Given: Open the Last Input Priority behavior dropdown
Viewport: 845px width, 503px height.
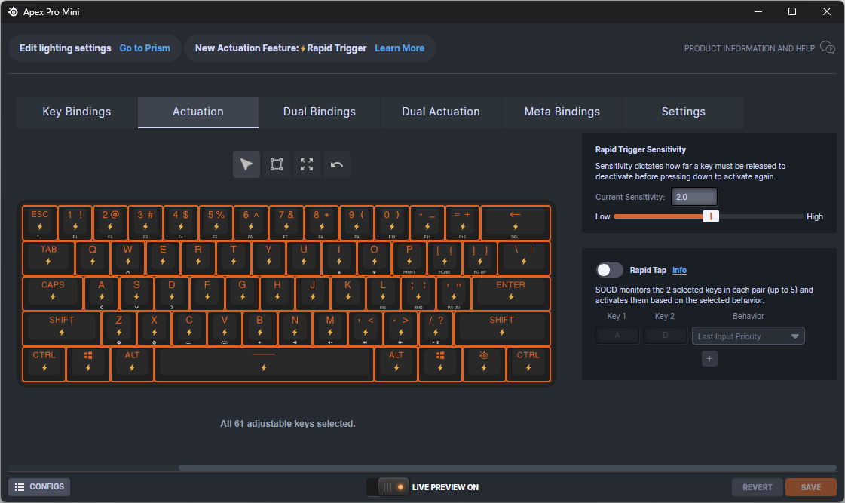Looking at the screenshot, I should point(748,336).
